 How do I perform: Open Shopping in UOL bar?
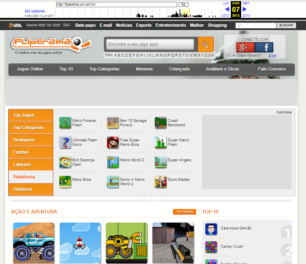pos(217,25)
